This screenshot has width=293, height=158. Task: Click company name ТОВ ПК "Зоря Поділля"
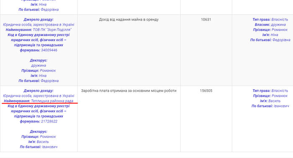(x=52, y=30)
